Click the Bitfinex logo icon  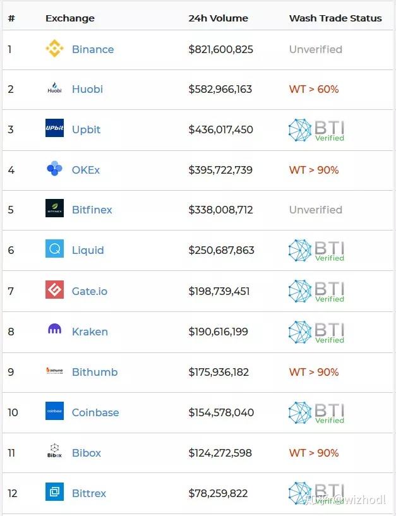tap(55, 209)
